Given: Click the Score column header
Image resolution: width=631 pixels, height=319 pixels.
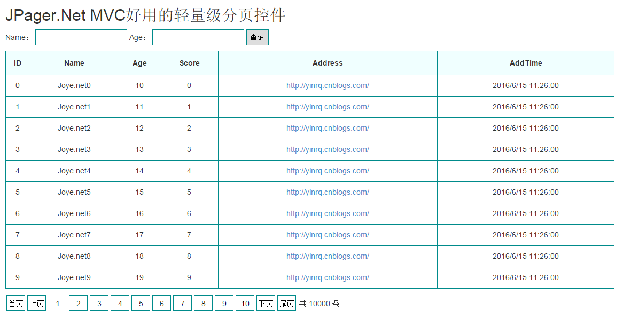Looking at the screenshot, I should [x=189, y=63].
